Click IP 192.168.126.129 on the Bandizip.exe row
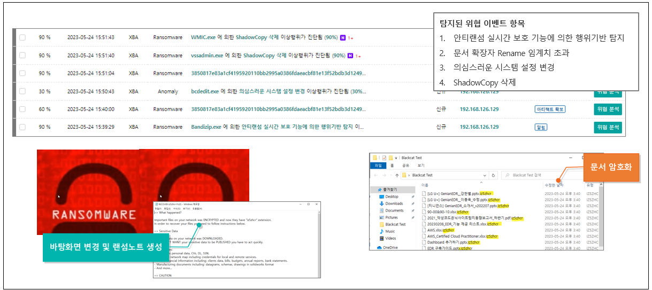Screen dimensions: 652x290 click(x=479, y=127)
